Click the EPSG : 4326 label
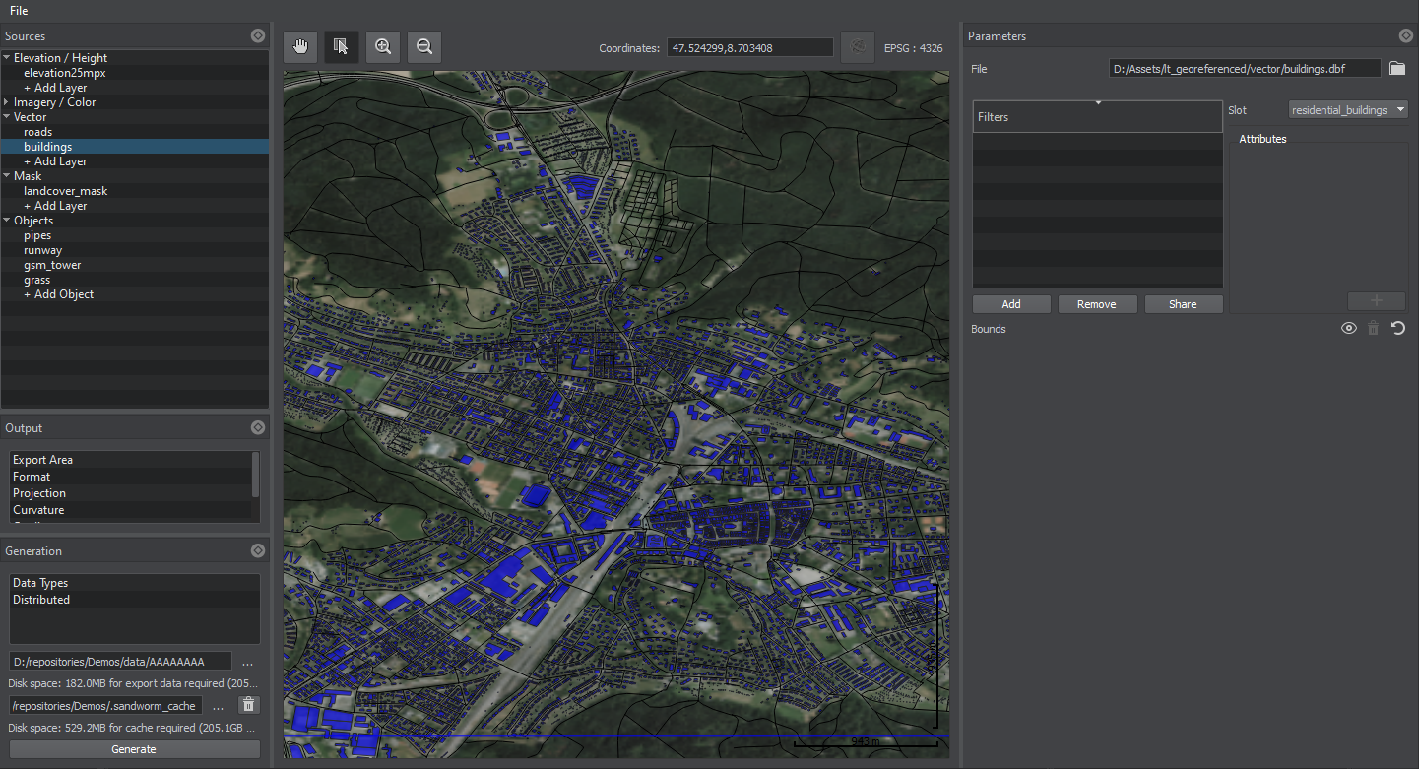The image size is (1419, 769). tap(913, 47)
